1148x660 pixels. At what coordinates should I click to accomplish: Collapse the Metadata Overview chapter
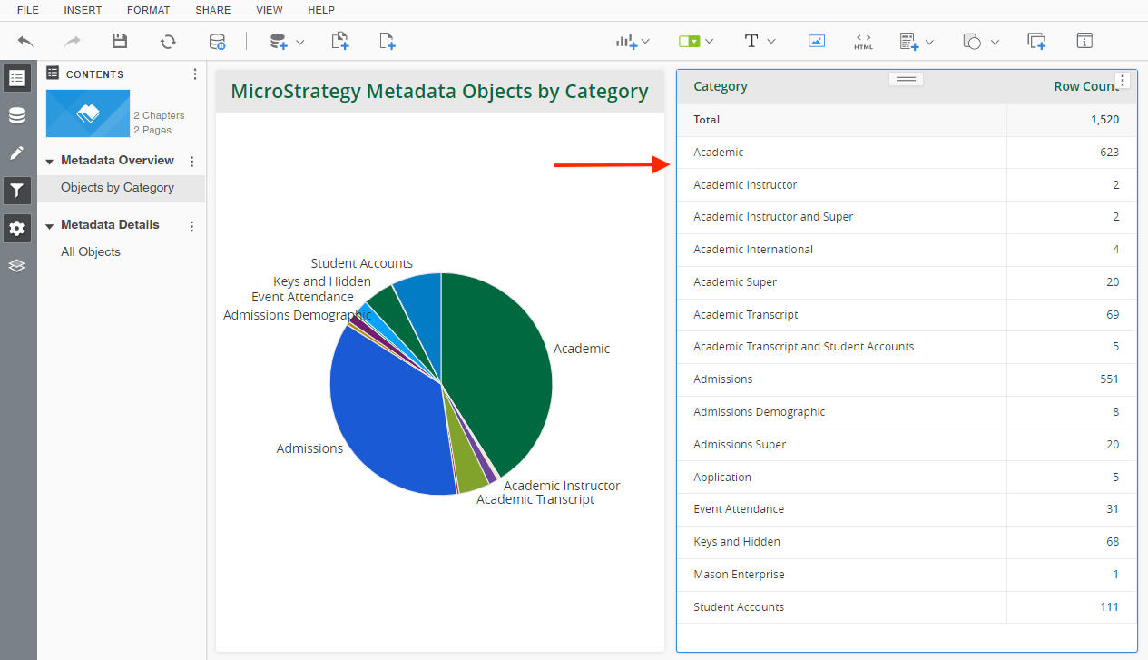[49, 162]
